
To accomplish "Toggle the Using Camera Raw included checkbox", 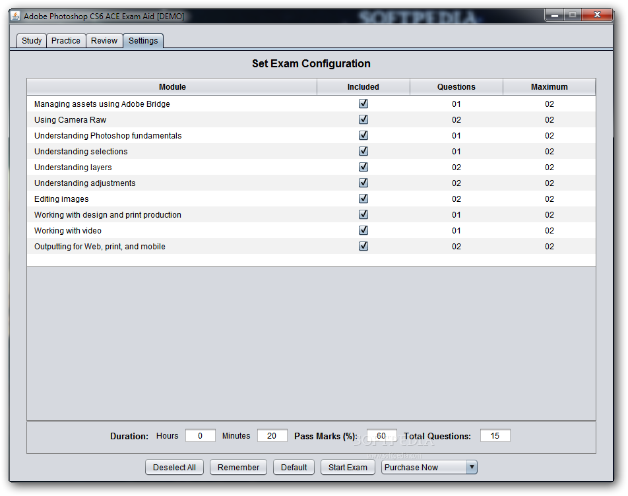I will (x=363, y=119).
